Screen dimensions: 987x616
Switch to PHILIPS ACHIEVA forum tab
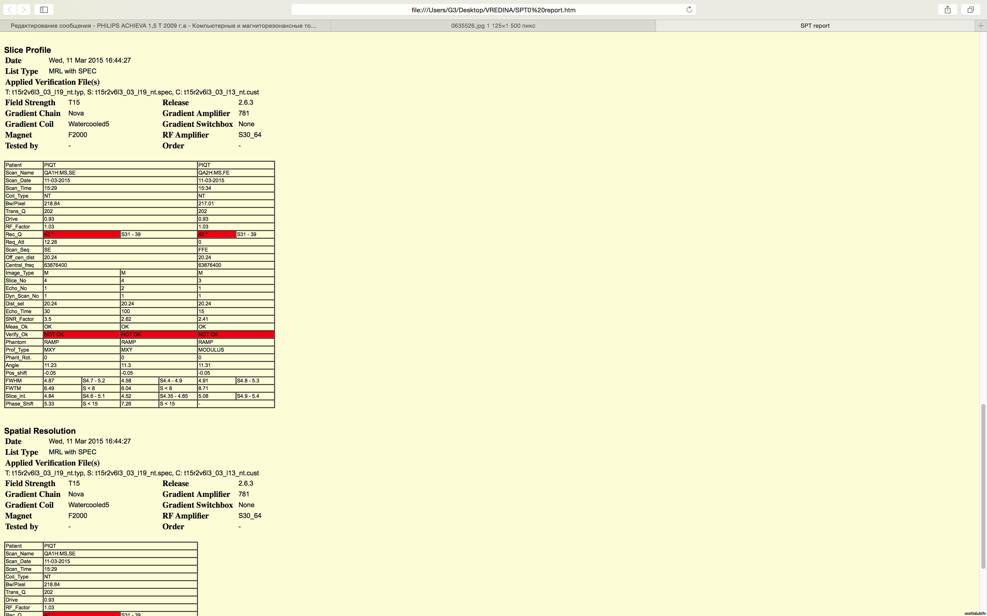click(x=163, y=26)
